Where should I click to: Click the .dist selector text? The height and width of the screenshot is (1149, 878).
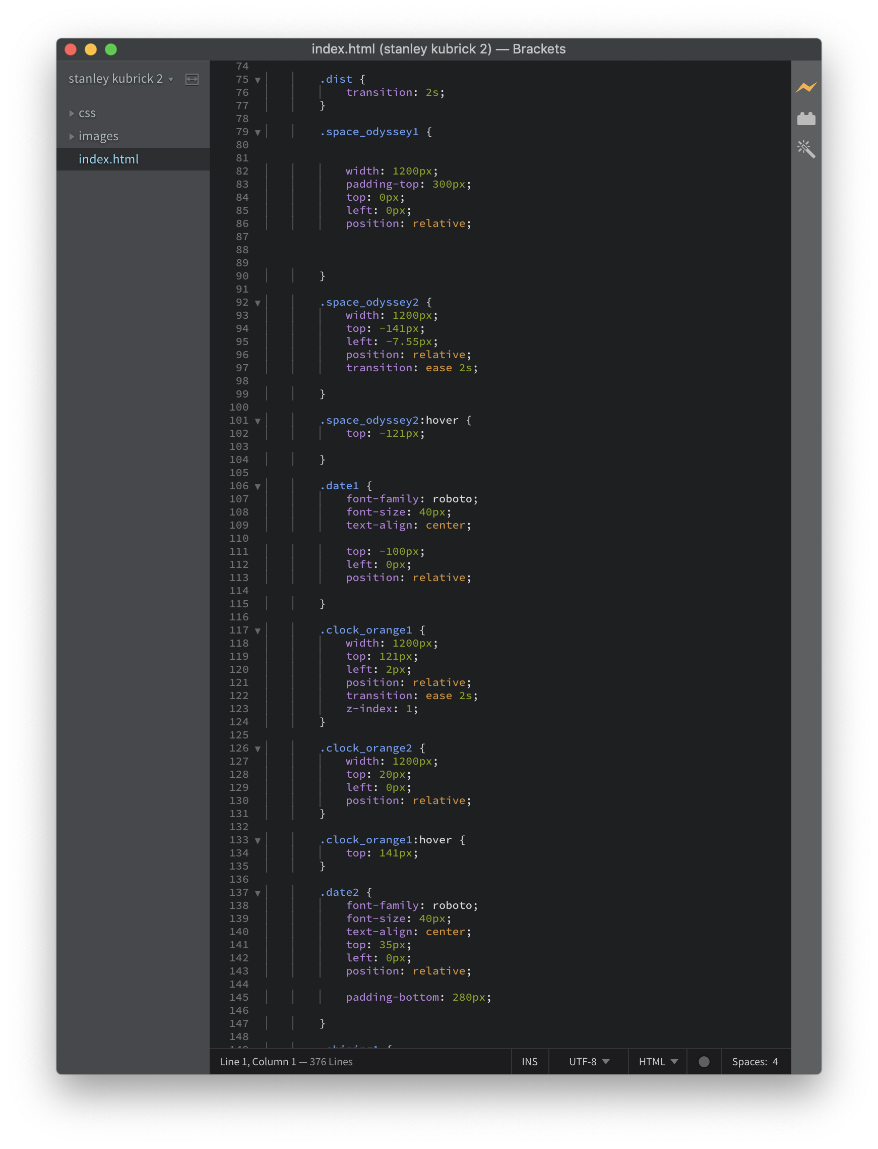pos(336,80)
